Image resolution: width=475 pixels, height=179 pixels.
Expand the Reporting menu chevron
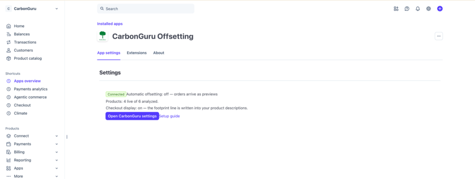57,160
